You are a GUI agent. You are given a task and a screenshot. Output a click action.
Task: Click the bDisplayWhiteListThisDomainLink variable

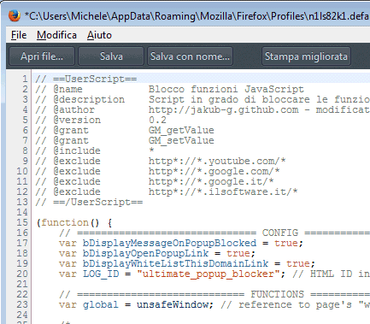pyautogui.click(x=175, y=263)
